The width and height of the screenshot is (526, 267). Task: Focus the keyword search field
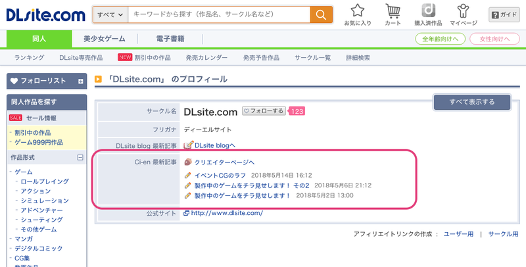[219, 14]
